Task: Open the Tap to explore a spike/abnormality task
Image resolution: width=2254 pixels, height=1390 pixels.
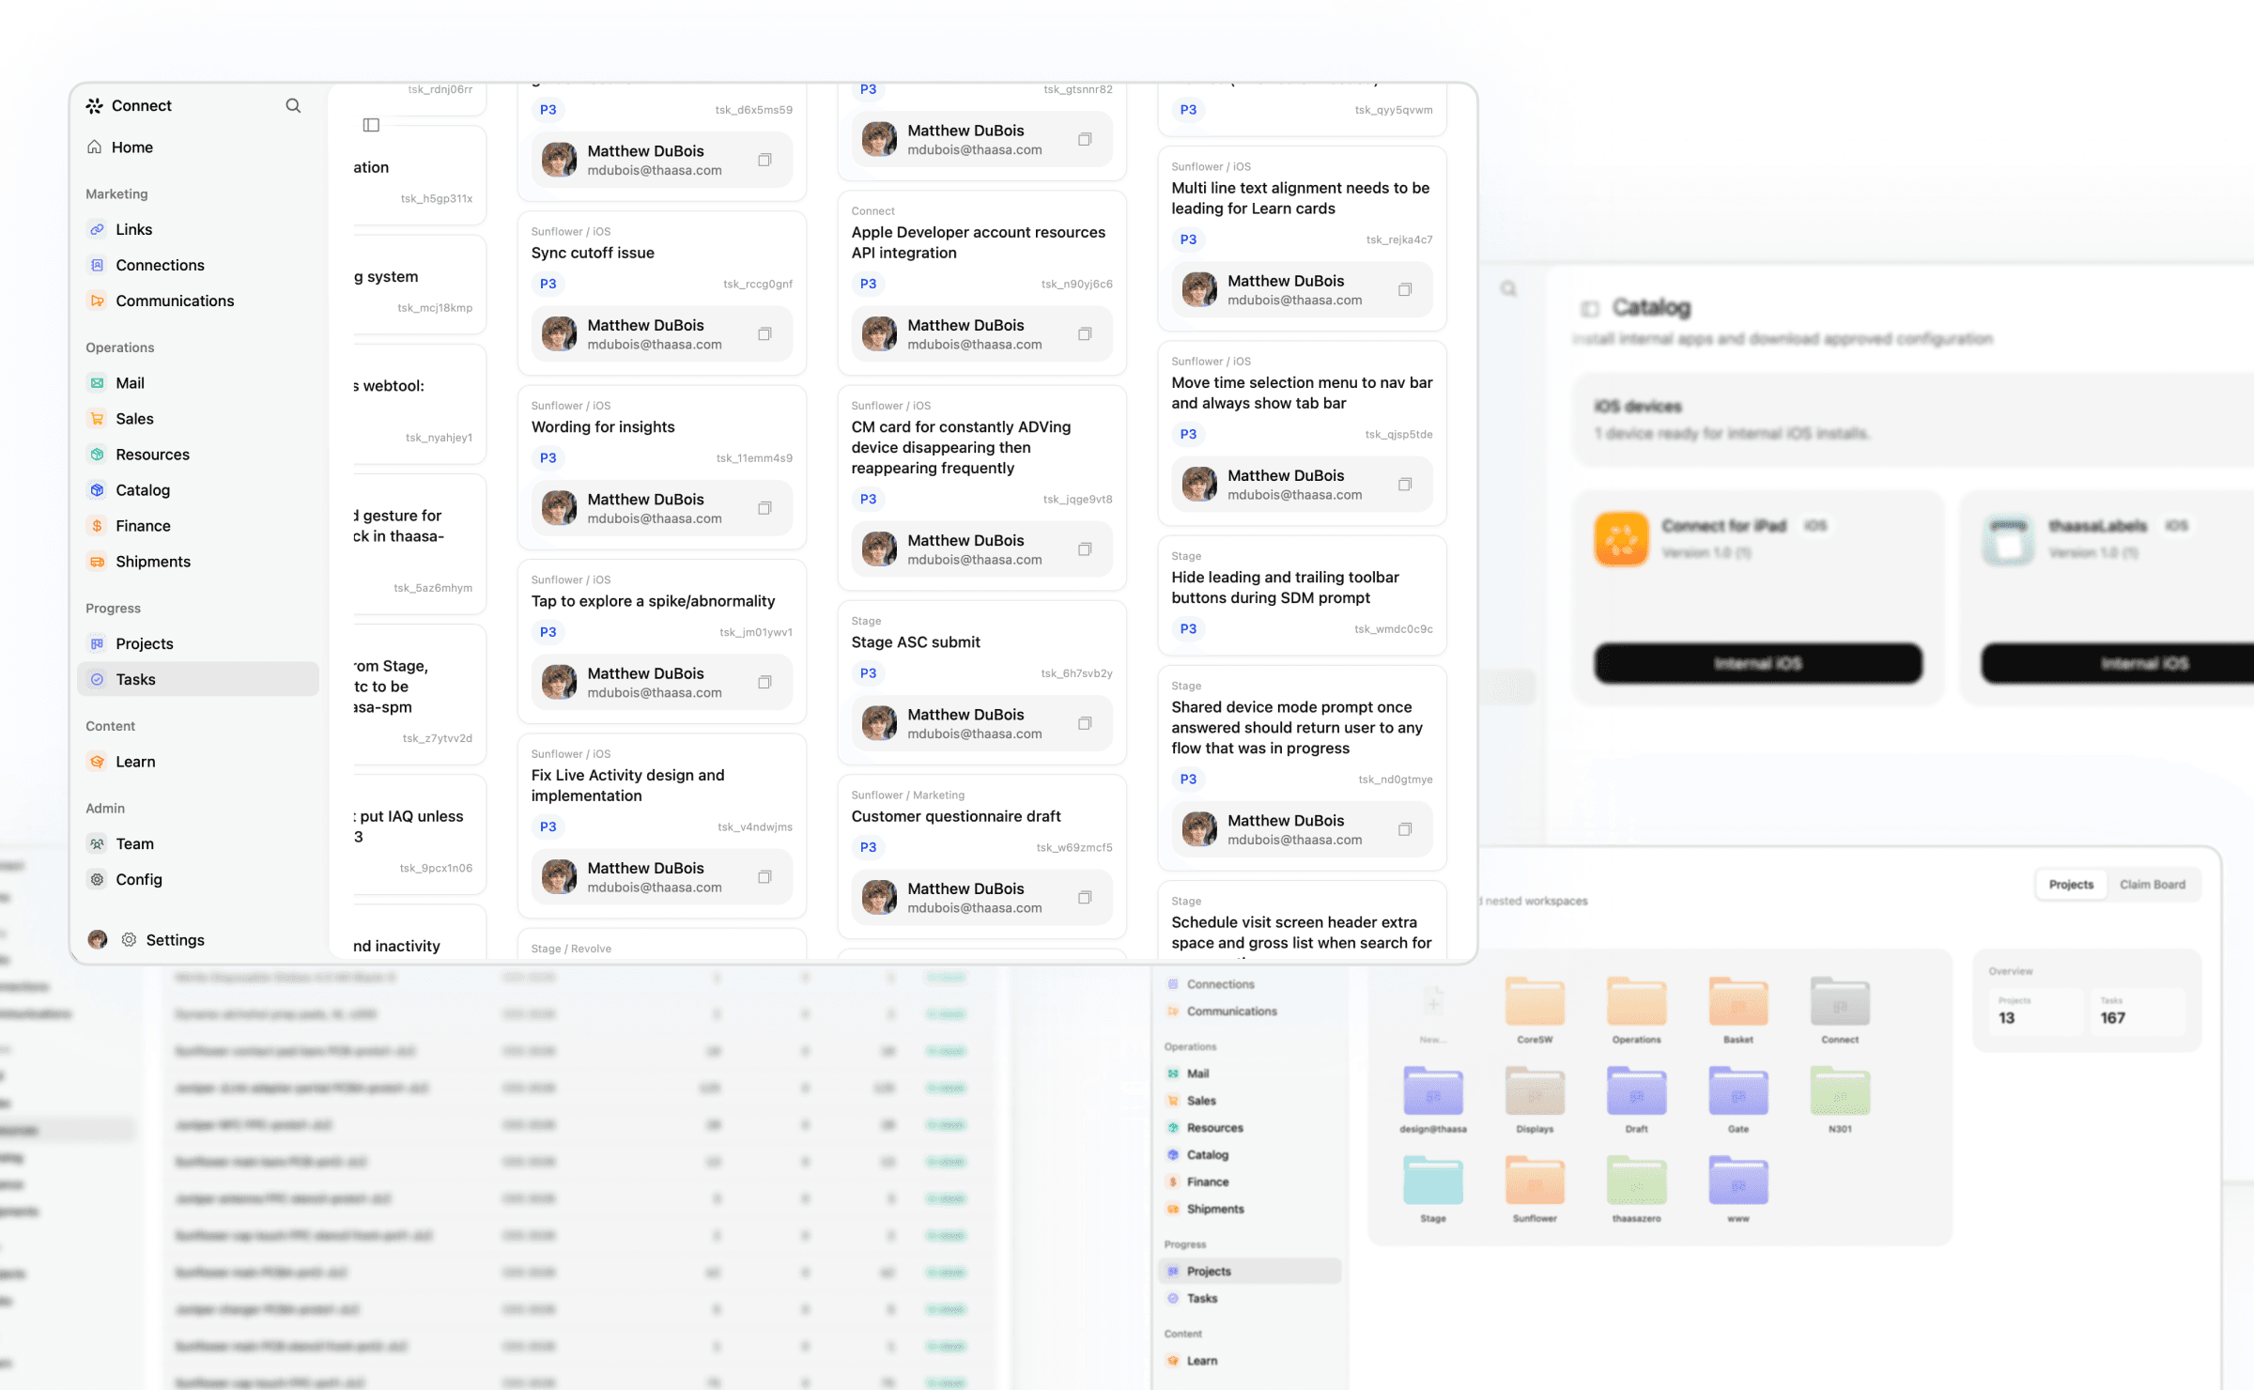Action: [654, 601]
